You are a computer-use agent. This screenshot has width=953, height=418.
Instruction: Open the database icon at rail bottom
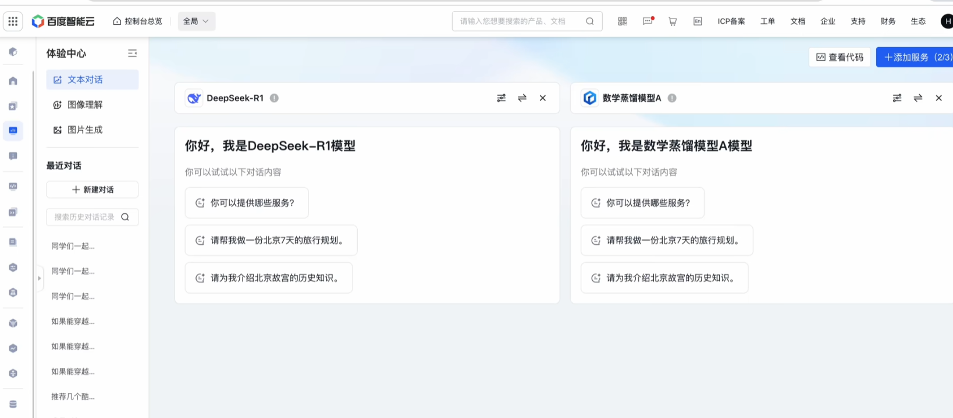[x=13, y=405]
